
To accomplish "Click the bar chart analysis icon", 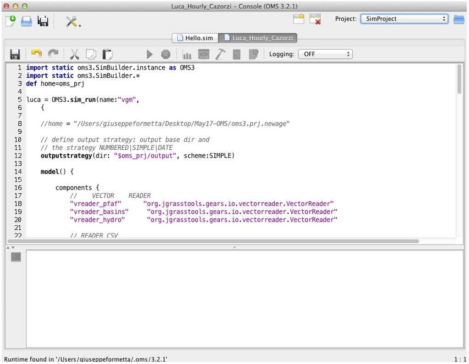I will pyautogui.click(x=187, y=54).
